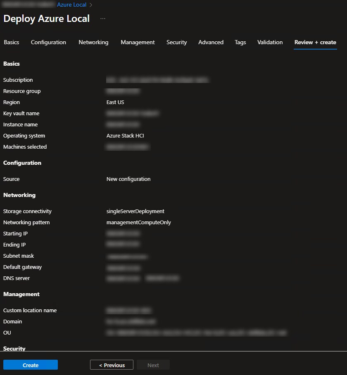
Task: Click the Default gateway label
Action: [22, 267]
